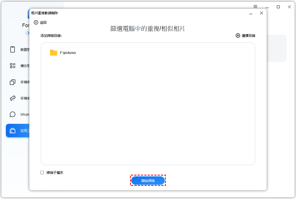Viewport: 296px width, 199px height.
Task: Click the plus icon for 選擇目錄
Action: (238, 35)
